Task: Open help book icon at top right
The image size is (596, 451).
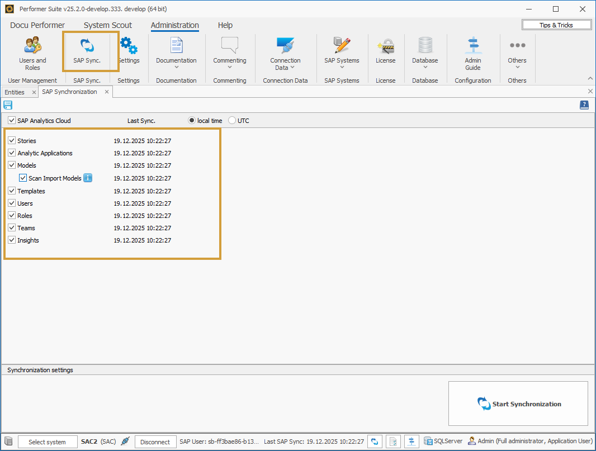Action: click(584, 105)
